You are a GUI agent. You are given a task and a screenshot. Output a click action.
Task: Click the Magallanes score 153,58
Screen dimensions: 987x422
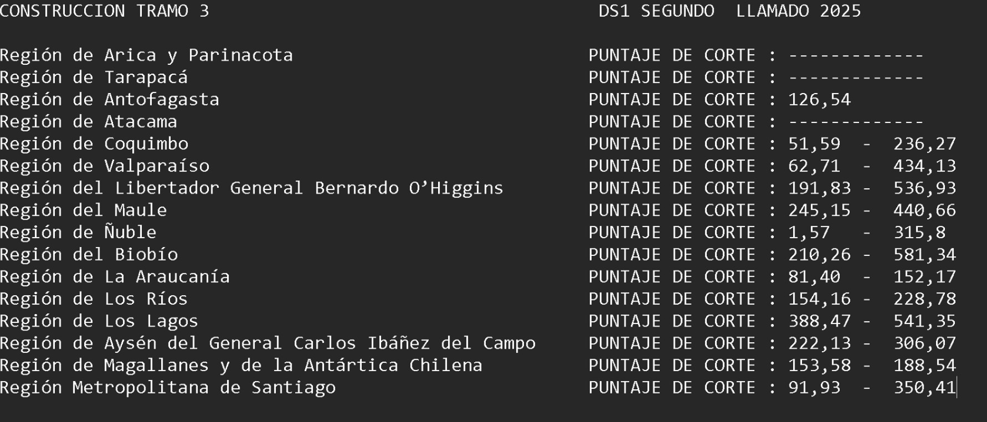pyautogui.click(x=819, y=366)
